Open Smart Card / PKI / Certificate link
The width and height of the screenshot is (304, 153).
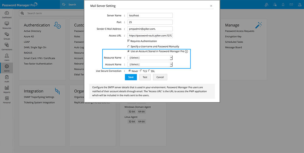(39, 58)
